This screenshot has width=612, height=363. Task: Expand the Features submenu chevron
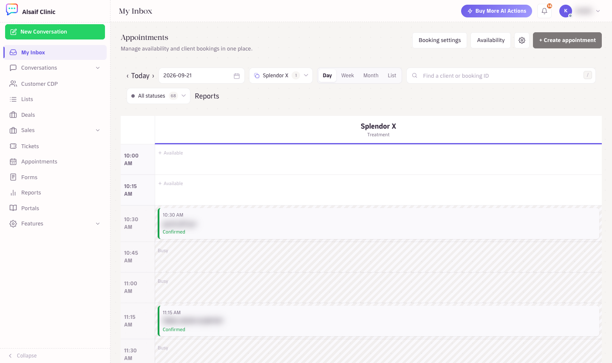pyautogui.click(x=98, y=224)
